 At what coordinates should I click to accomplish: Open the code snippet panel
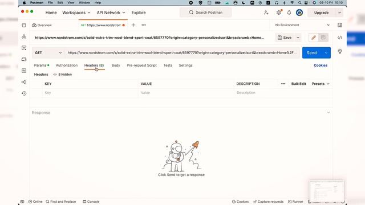point(340,38)
